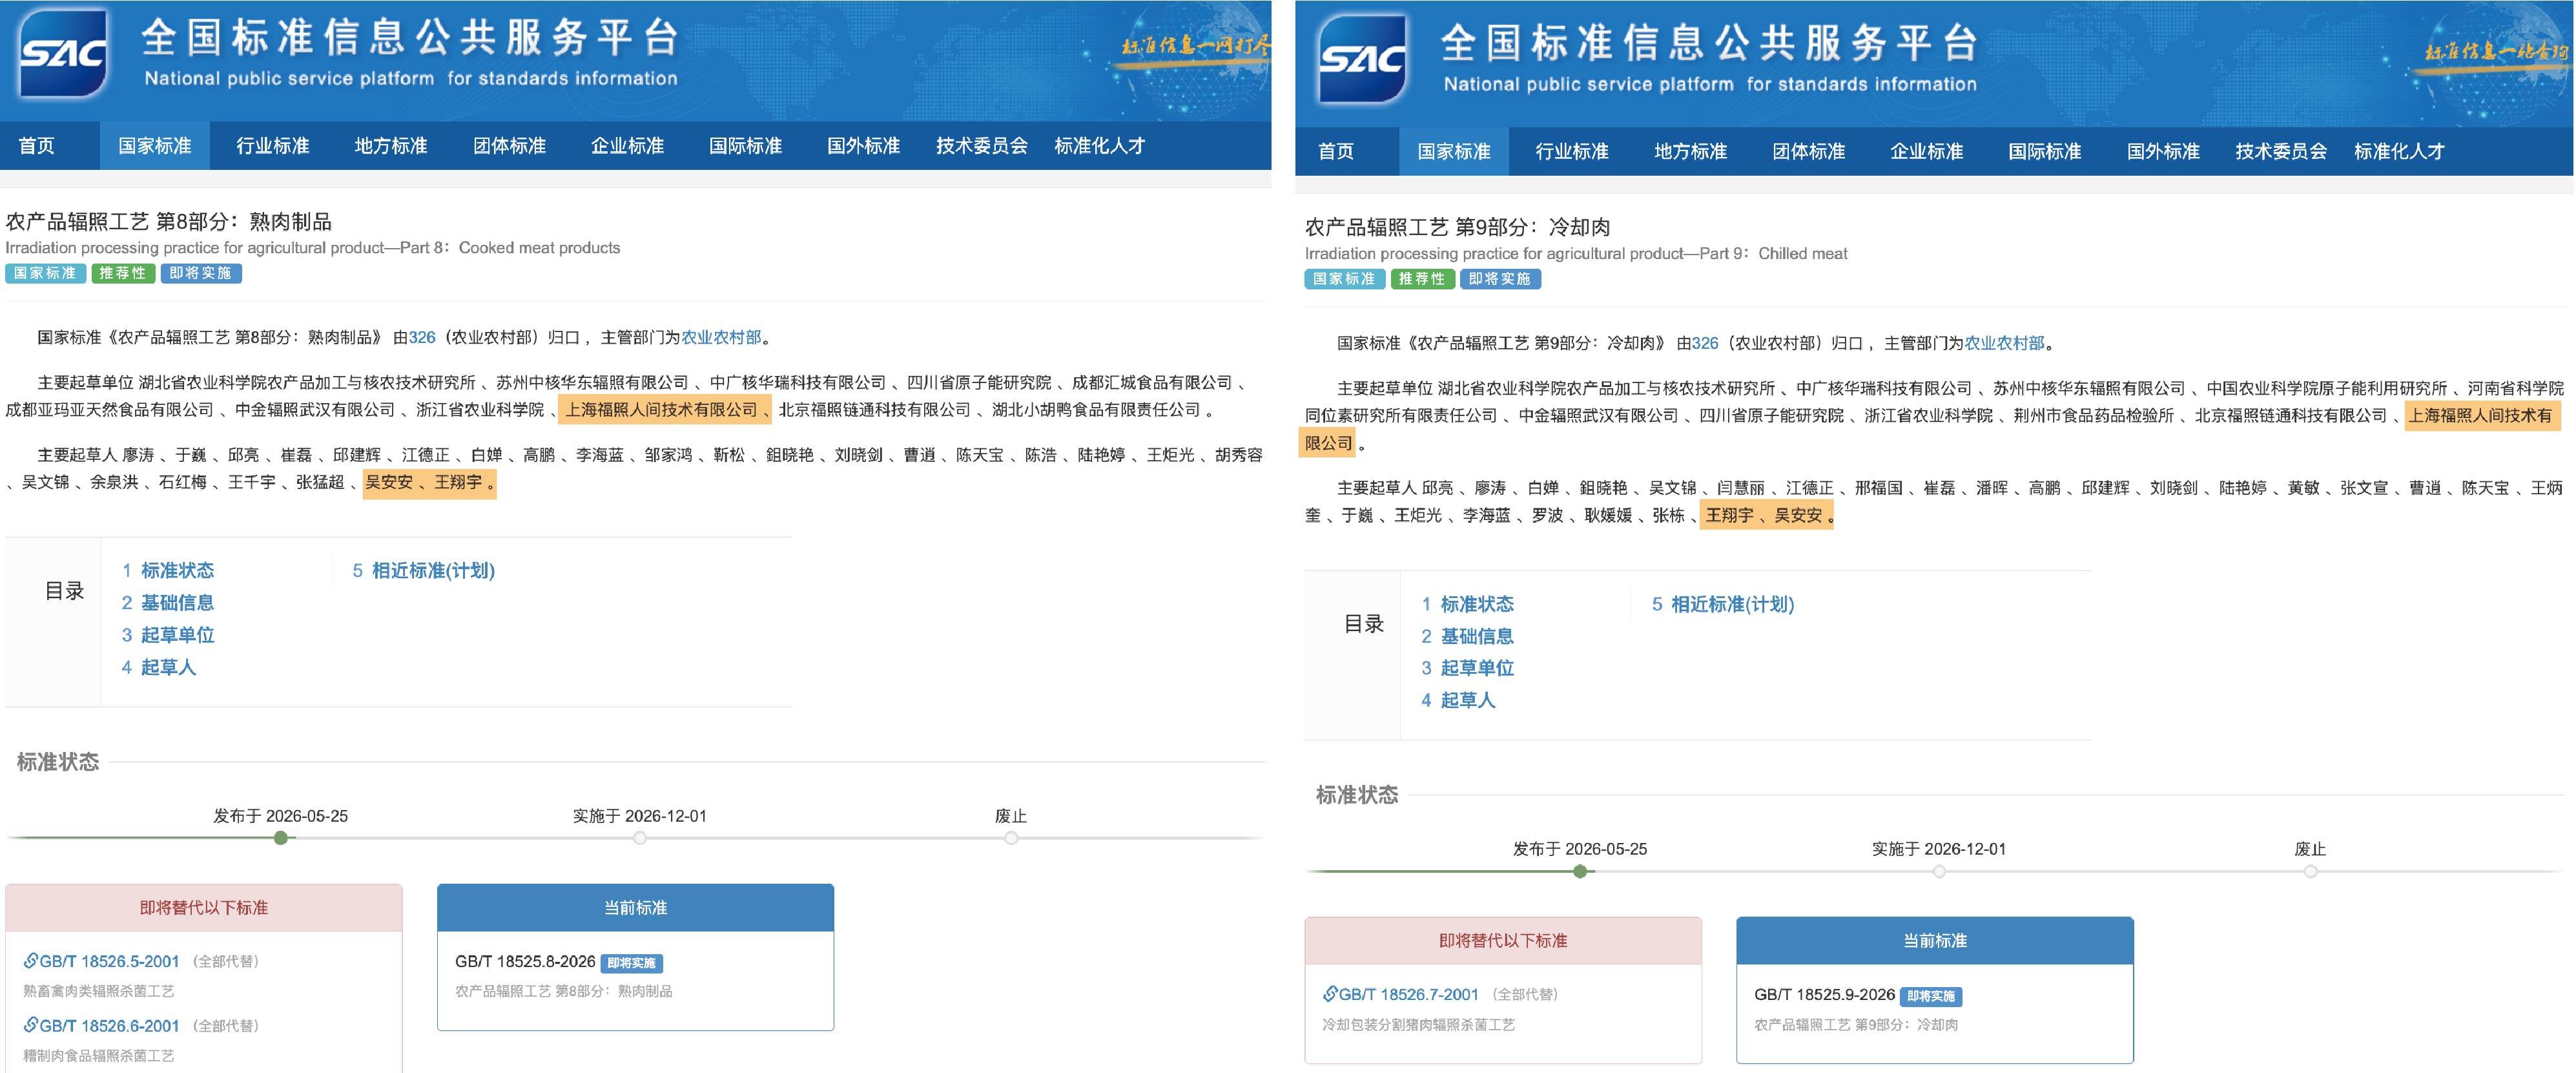Viewport: 2576px width, 1073px height.
Task: Click the 国家标准 badge under the 冷却肉 title
Action: 1344,279
